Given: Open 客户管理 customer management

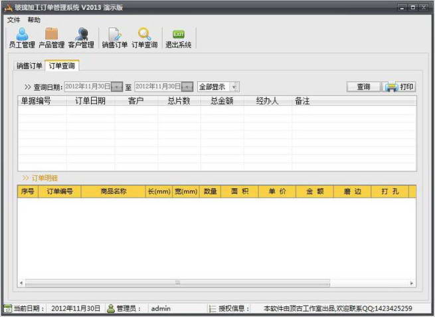Looking at the screenshot, I should click(x=81, y=38).
